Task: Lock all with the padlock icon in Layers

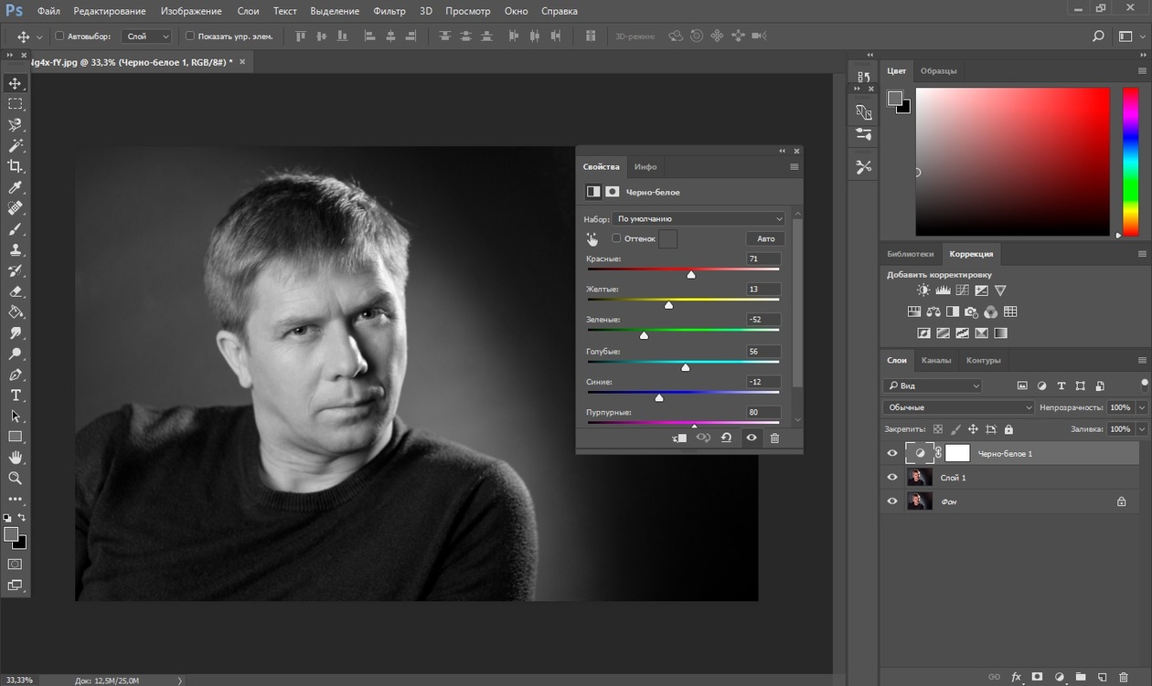Action: point(1008,429)
